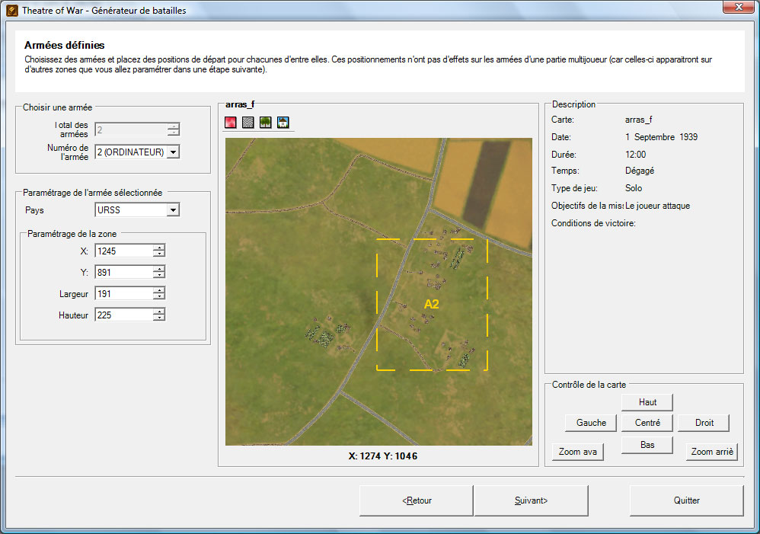Select the A2 zone on the map
Viewport: 760px width, 534px height.
(432, 304)
